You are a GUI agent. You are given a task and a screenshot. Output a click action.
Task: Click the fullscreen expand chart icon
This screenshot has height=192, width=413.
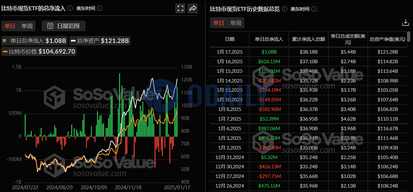point(180,9)
